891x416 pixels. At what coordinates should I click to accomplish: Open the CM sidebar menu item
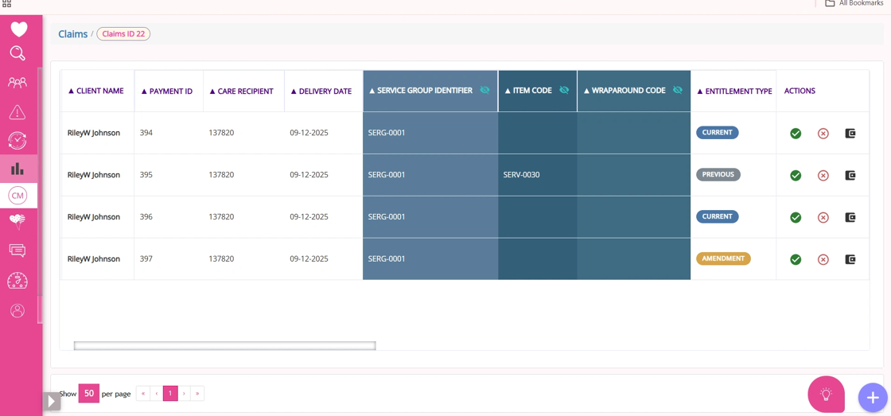point(18,196)
